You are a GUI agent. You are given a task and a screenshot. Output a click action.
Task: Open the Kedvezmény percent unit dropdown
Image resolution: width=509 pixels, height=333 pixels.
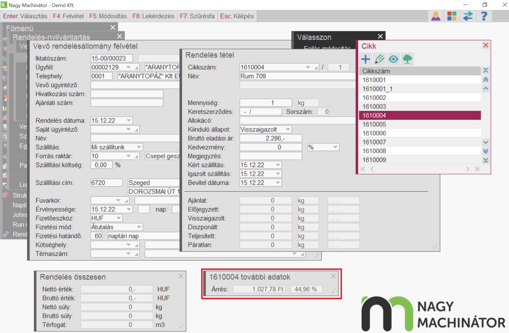[335, 147]
